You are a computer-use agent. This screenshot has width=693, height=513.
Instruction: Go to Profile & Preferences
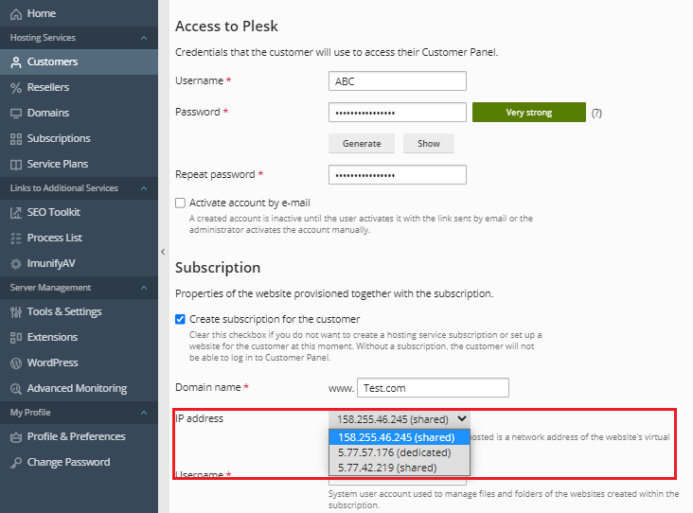[x=76, y=436]
